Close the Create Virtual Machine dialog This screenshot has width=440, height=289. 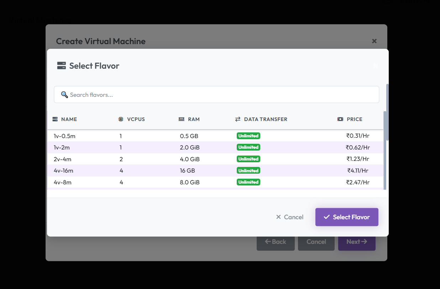[x=374, y=41]
